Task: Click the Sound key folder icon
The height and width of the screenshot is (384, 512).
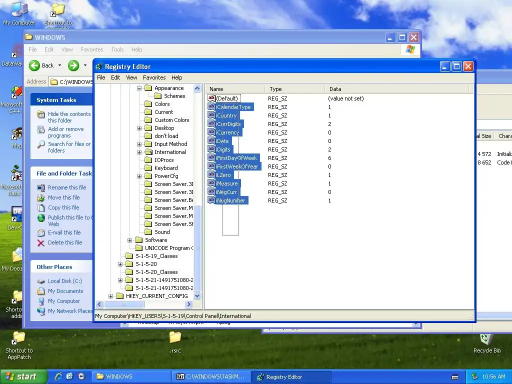Action: click(148, 232)
